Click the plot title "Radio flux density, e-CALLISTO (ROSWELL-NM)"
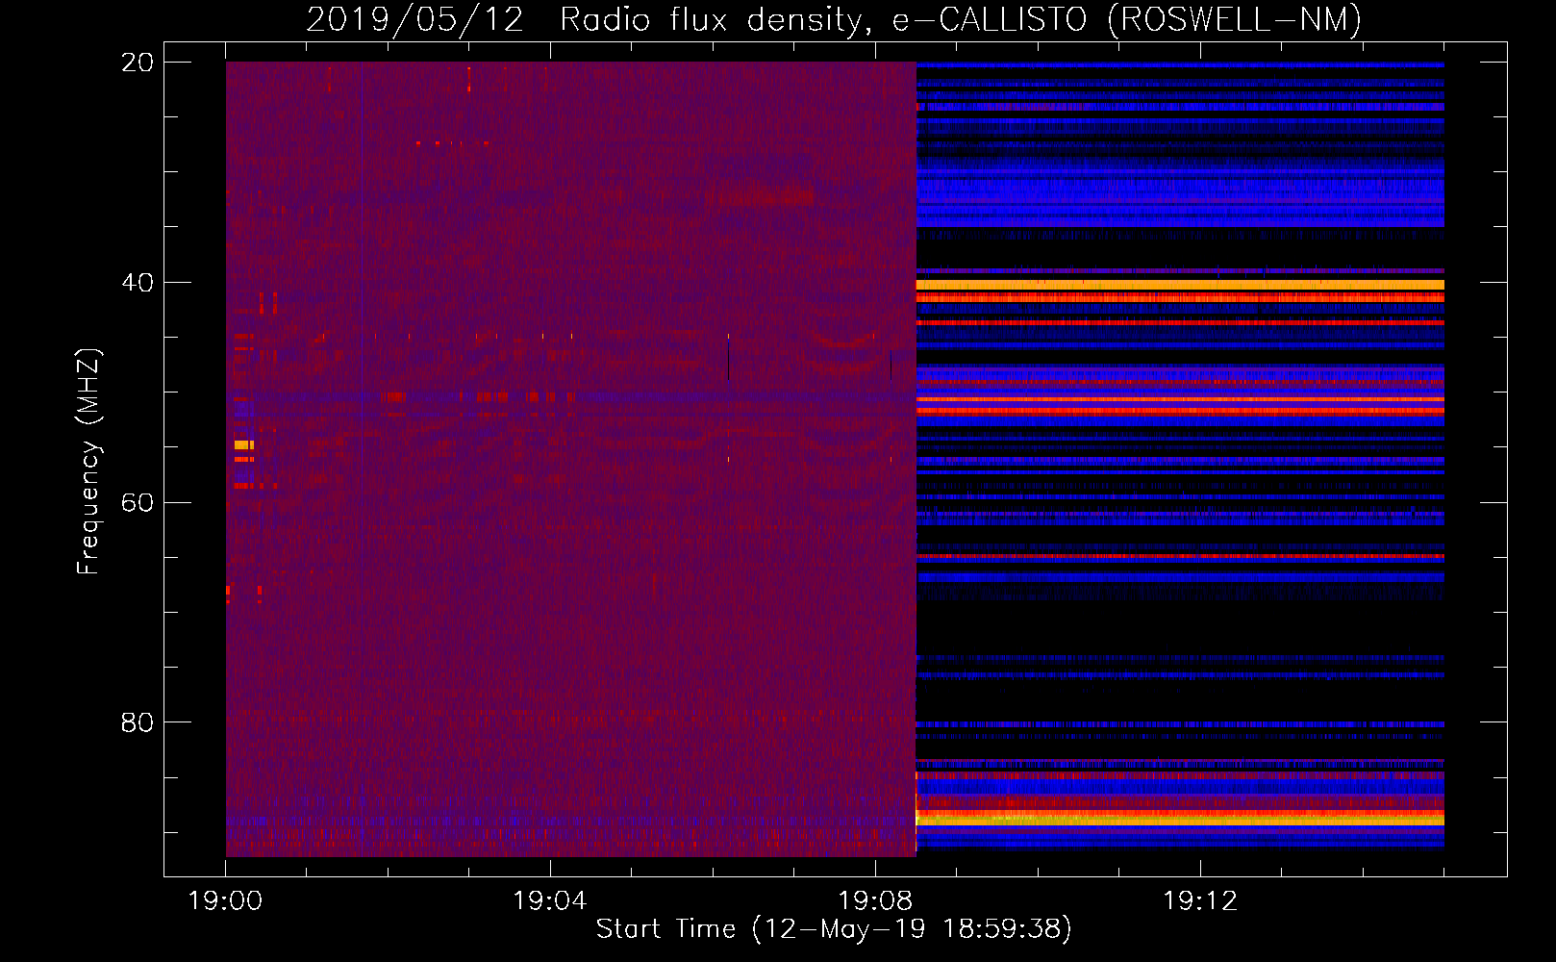 (961, 19)
